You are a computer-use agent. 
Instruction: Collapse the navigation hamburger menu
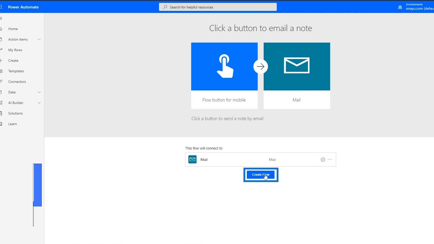click(1, 18)
